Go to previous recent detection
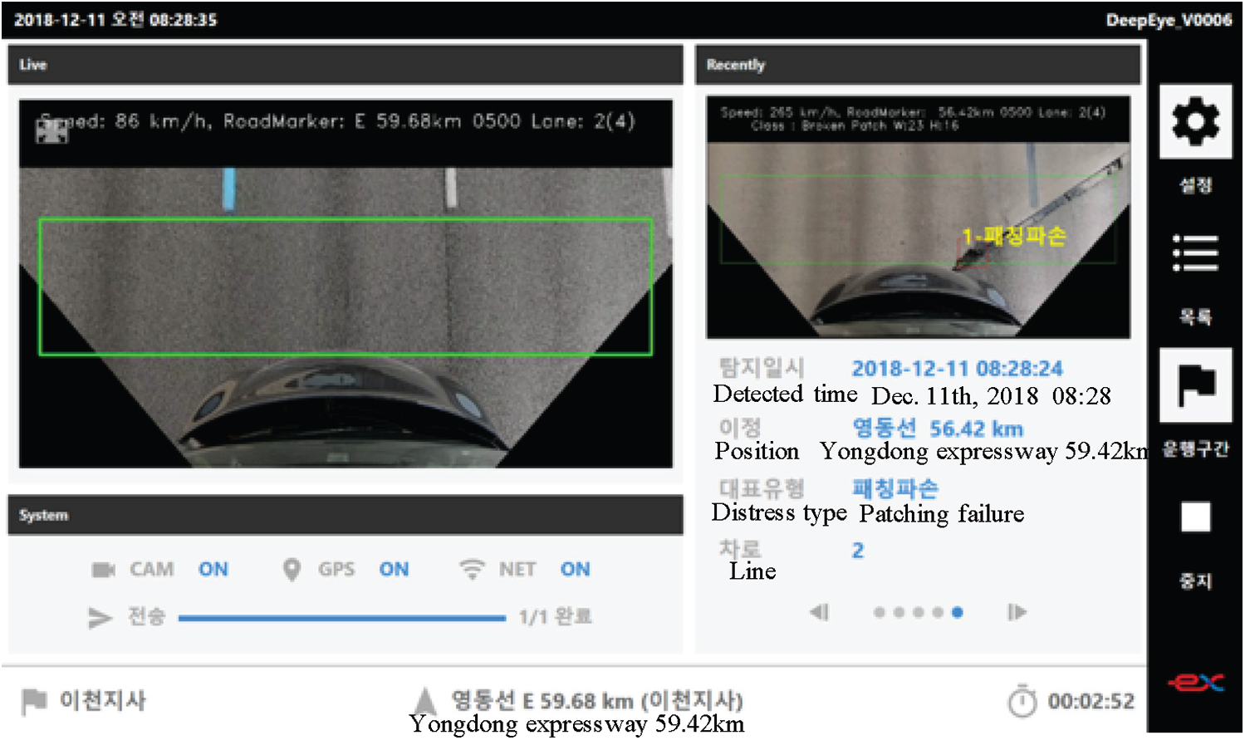This screenshot has width=1245, height=740. 819,613
